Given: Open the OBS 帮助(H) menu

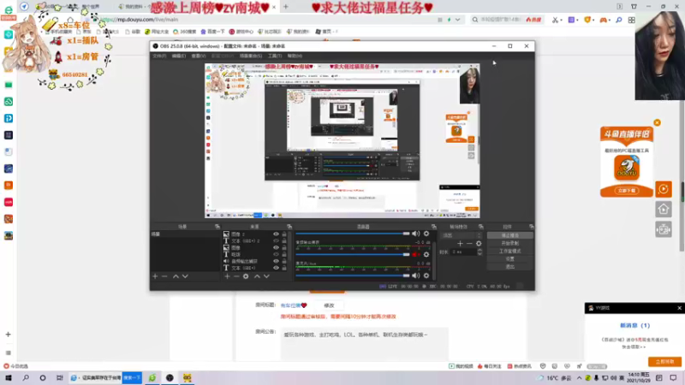Looking at the screenshot, I should [295, 56].
